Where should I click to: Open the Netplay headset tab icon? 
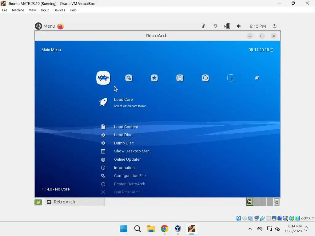point(205,78)
